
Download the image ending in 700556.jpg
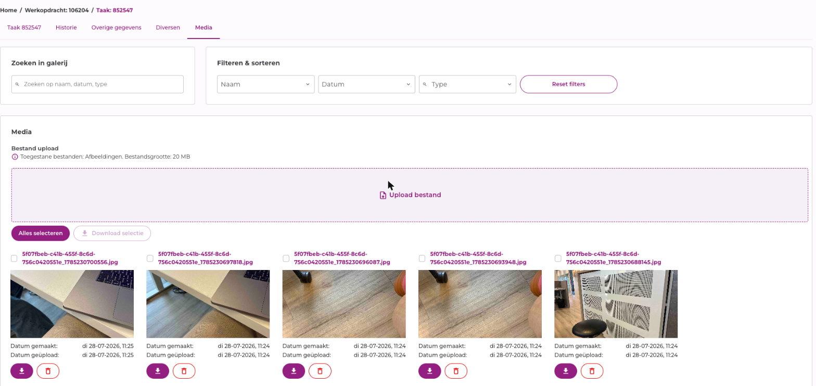(x=22, y=371)
